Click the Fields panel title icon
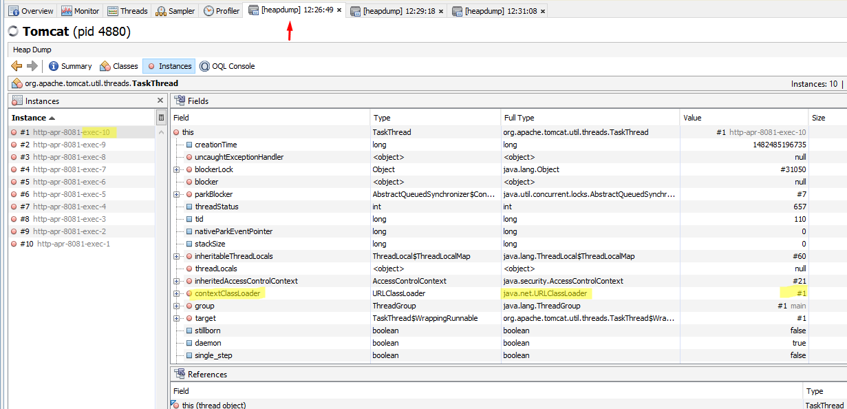Screen dimensions: 847x409 (x=180, y=101)
